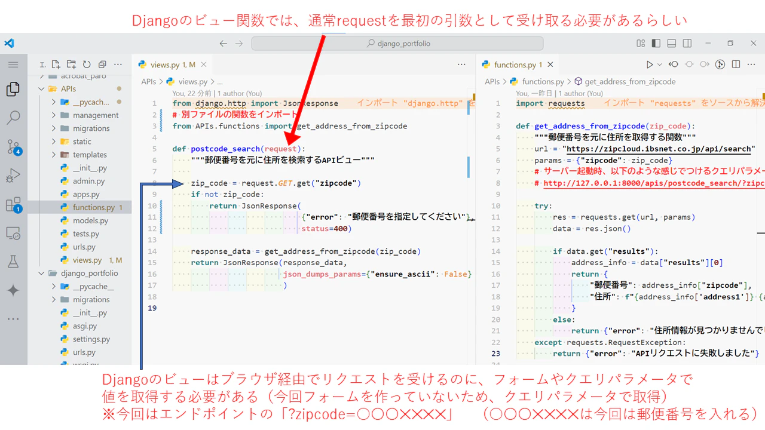Toggle the secondary side bar visibility
The width and height of the screenshot is (765, 430).
[x=687, y=44]
